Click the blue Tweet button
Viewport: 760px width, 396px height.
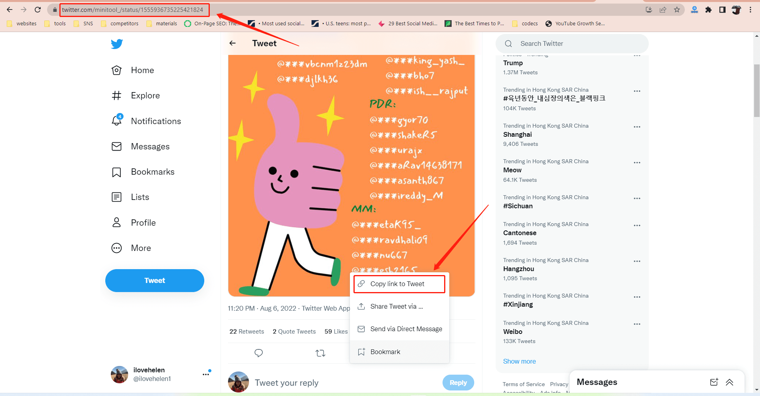point(155,281)
